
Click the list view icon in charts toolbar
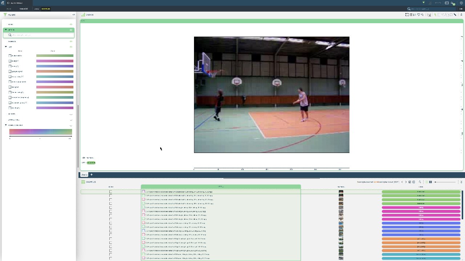pos(411,15)
